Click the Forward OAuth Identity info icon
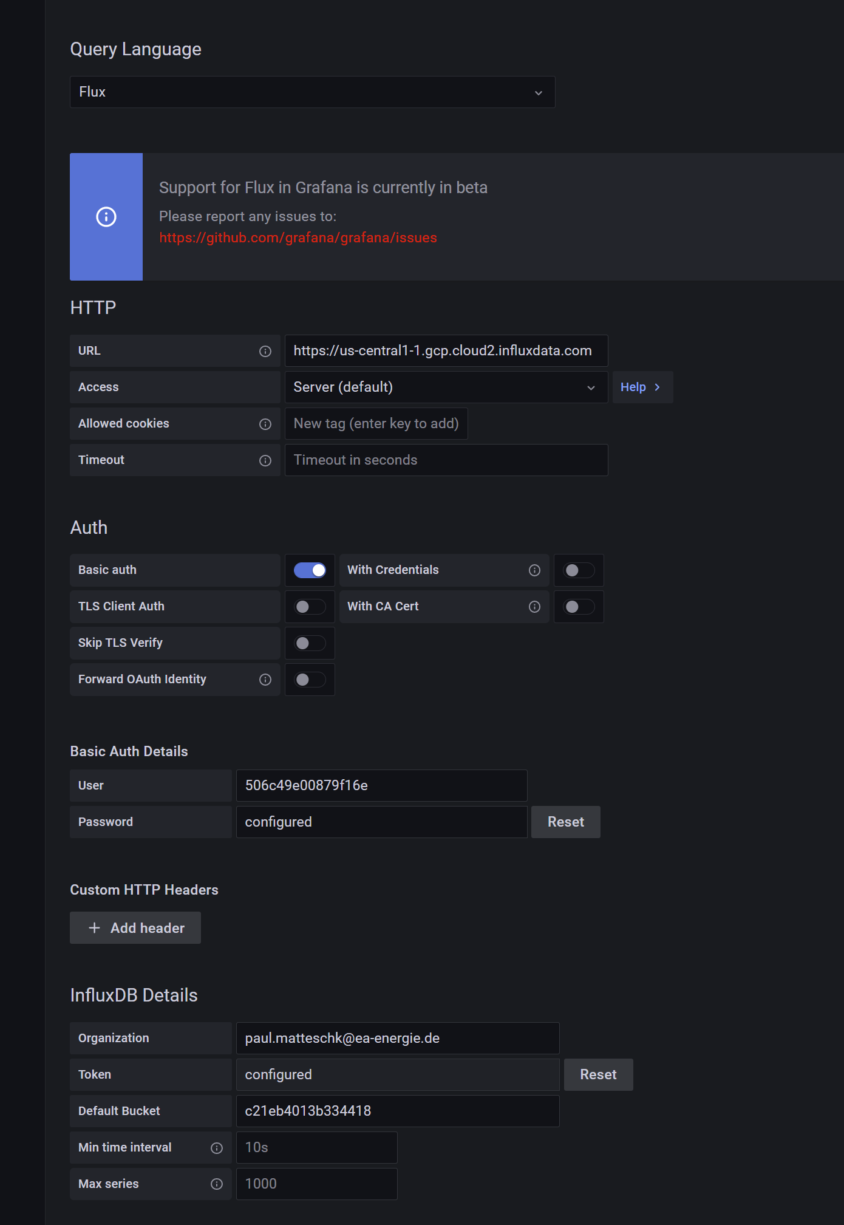 265,680
